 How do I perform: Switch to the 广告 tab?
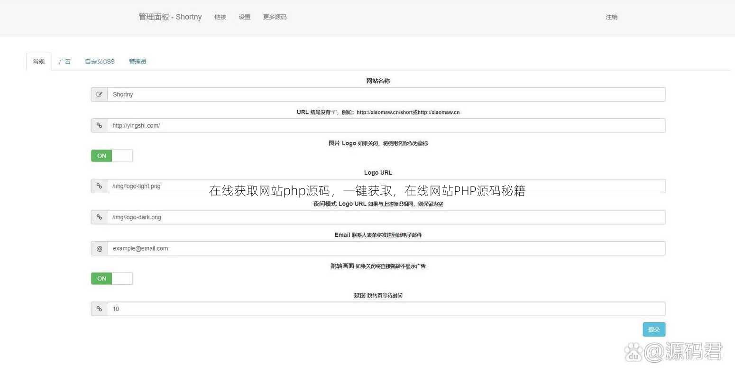[x=64, y=62]
